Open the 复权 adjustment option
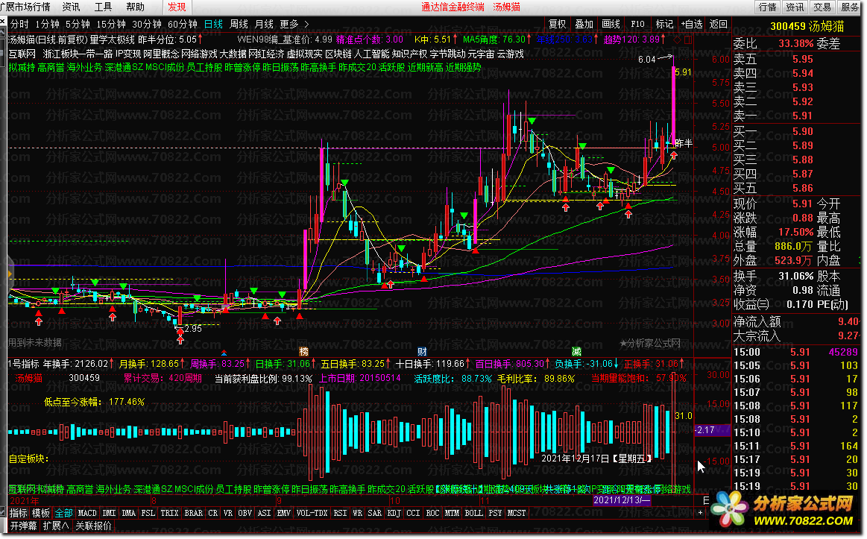 tap(557, 24)
